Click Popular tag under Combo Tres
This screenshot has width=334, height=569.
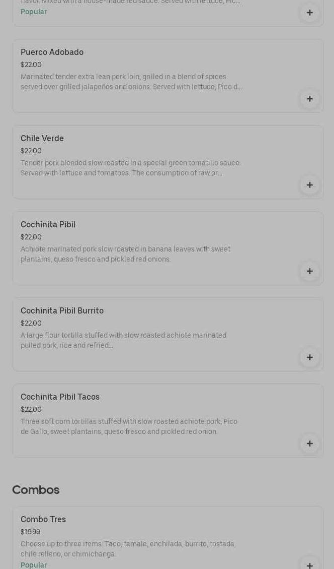click(x=34, y=565)
